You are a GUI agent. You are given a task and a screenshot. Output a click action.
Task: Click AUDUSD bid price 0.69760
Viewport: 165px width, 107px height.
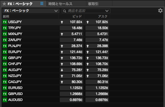click(71, 100)
